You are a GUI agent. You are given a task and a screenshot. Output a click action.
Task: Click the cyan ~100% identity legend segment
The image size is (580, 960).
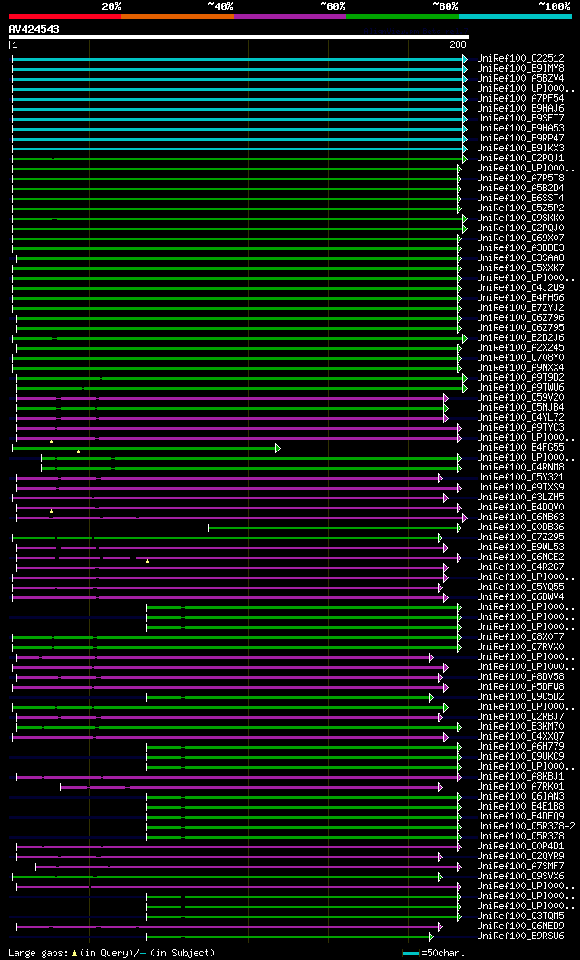515,16
